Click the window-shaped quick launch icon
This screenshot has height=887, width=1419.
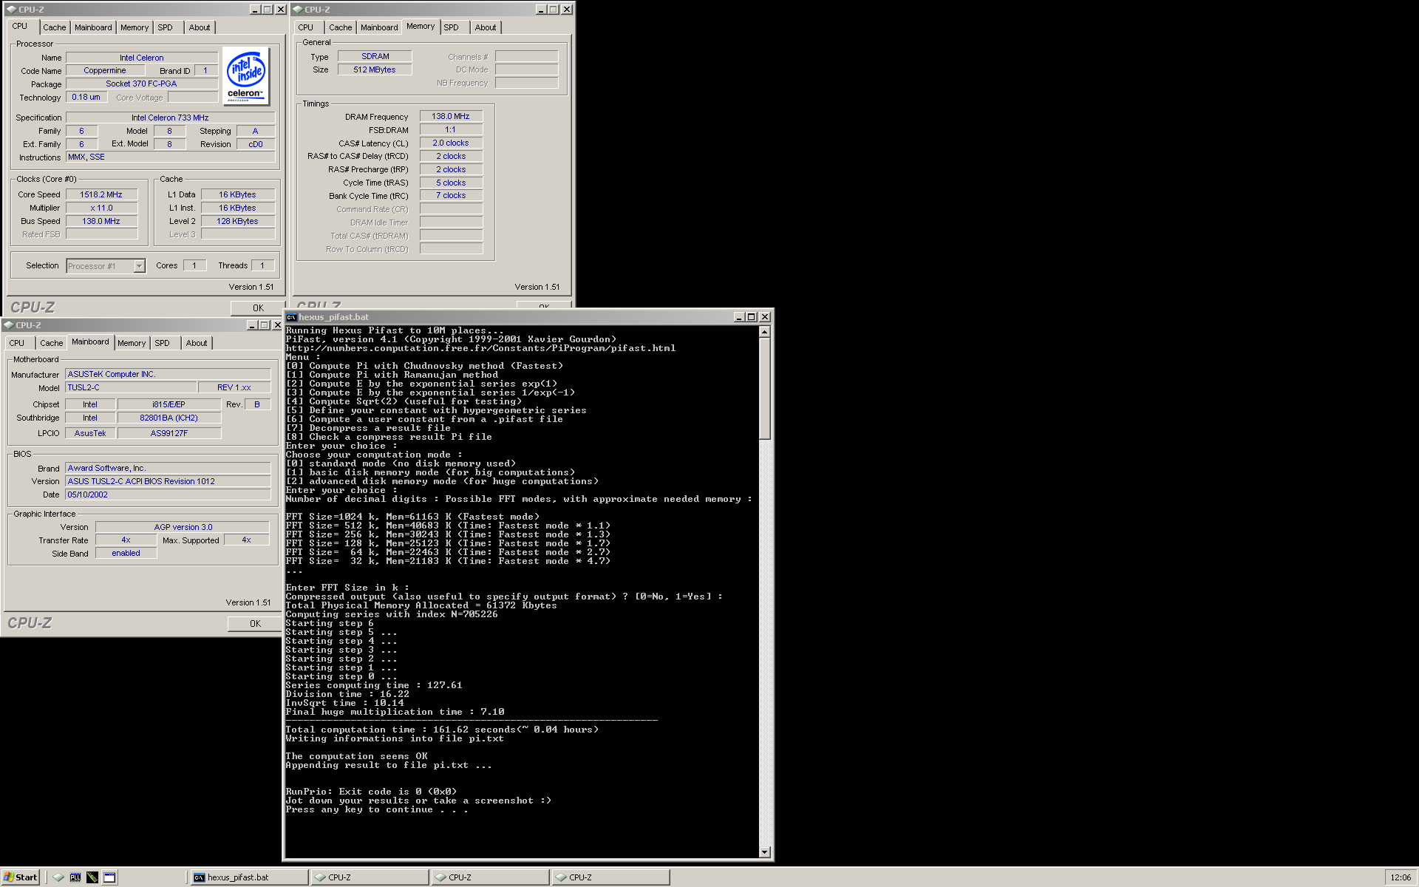point(109,877)
